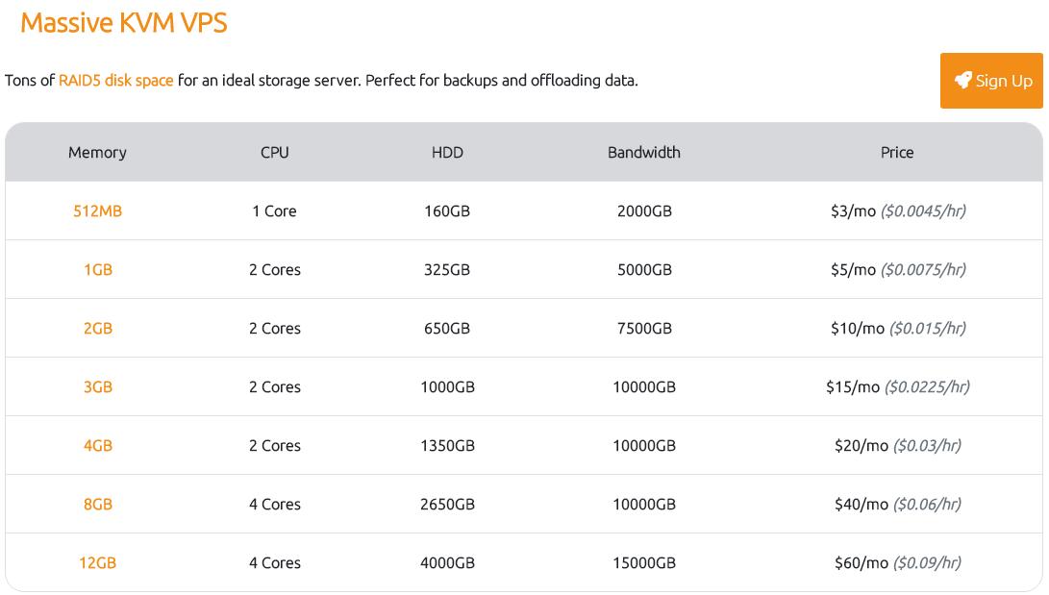Click the tag icon on Sign Up
Screen dimensions: 1049x595
click(x=963, y=81)
